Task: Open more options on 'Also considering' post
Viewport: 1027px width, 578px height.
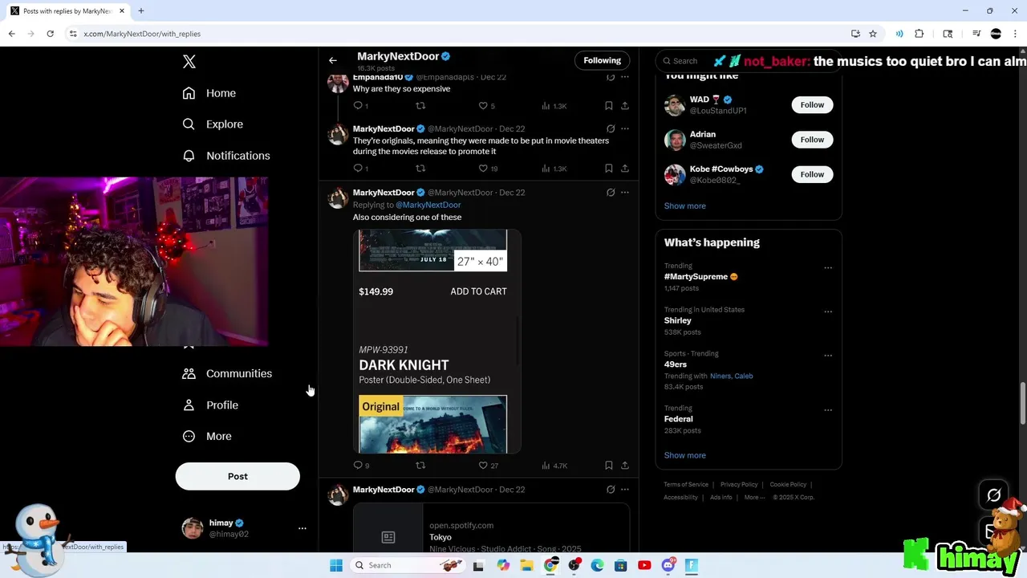Action: click(x=625, y=193)
